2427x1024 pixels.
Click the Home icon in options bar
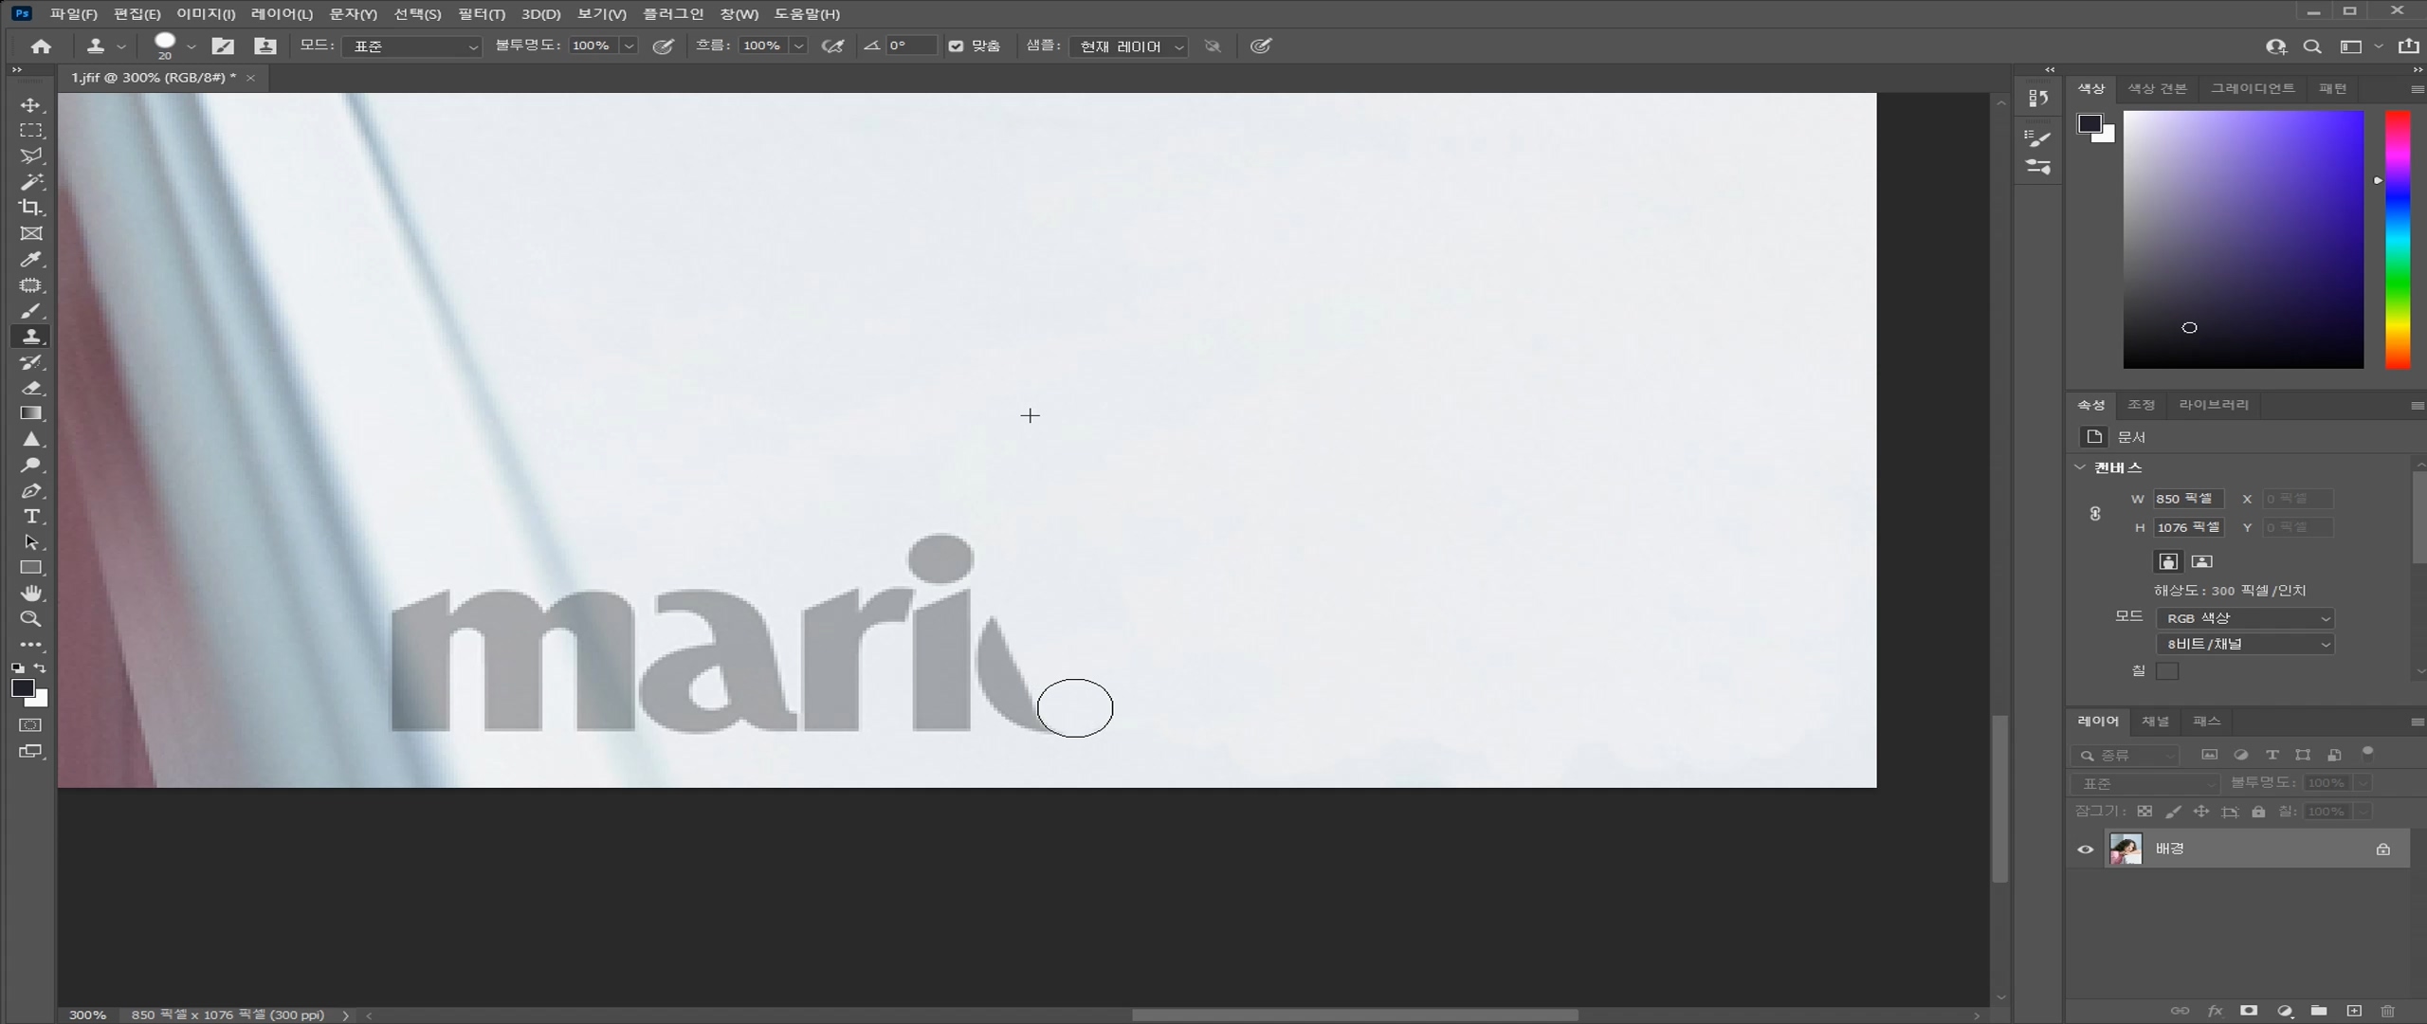click(x=41, y=46)
